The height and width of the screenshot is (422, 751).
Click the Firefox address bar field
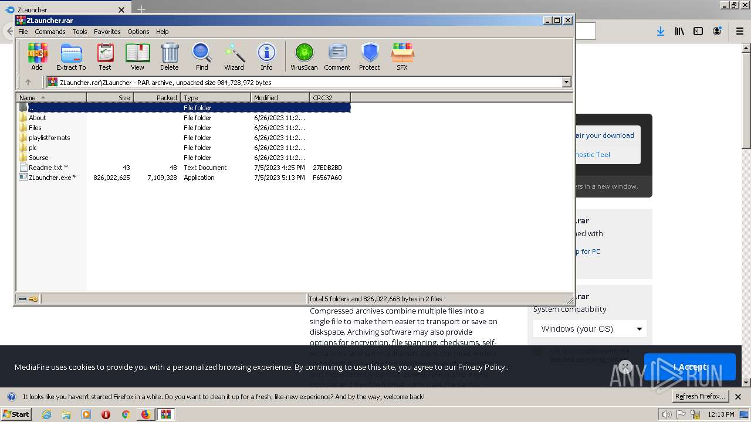[585, 32]
